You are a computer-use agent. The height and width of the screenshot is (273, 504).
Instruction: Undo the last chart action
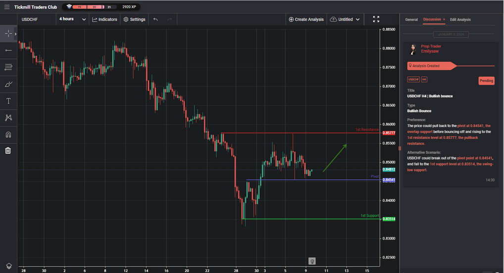[155, 19]
